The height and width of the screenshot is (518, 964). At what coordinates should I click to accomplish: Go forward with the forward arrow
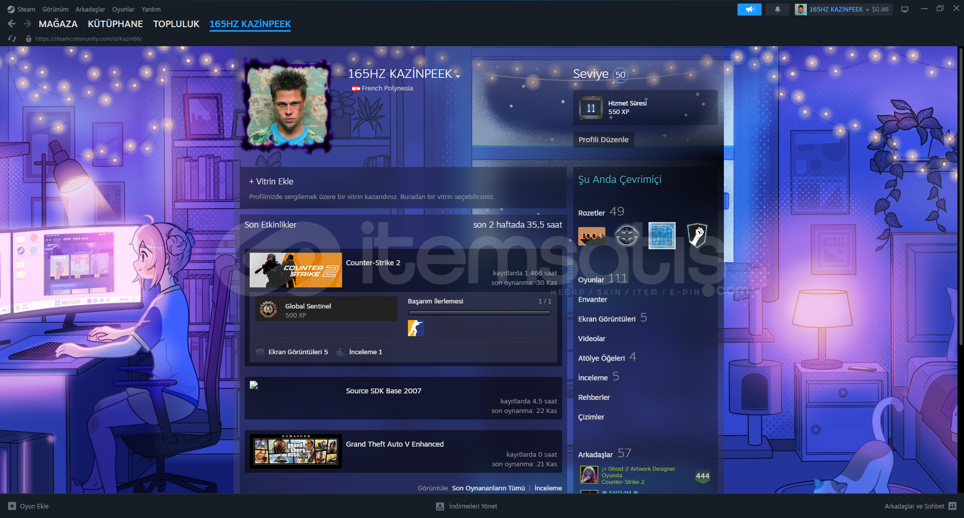(x=28, y=24)
